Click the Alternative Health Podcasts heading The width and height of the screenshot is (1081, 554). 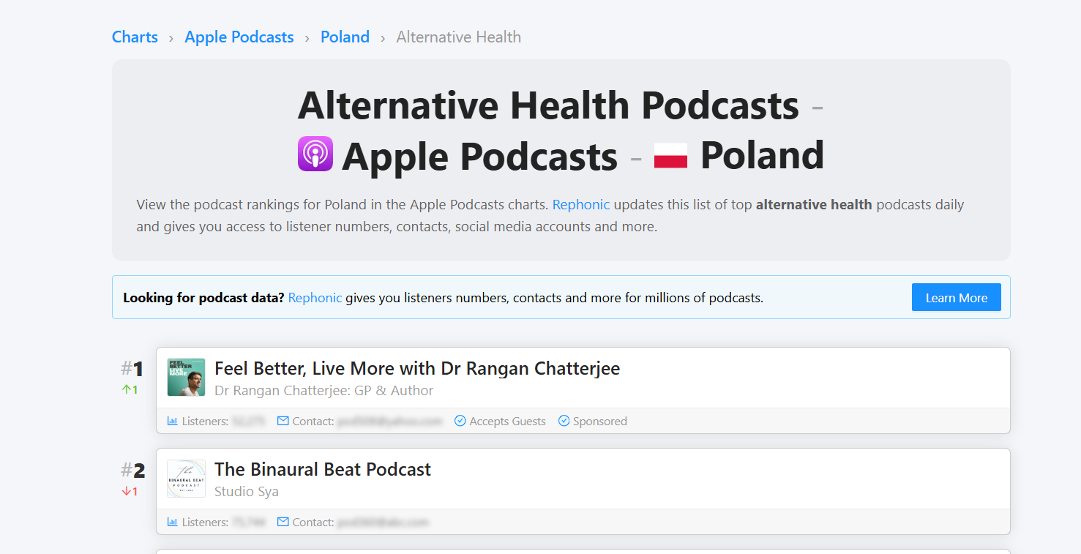click(548, 105)
